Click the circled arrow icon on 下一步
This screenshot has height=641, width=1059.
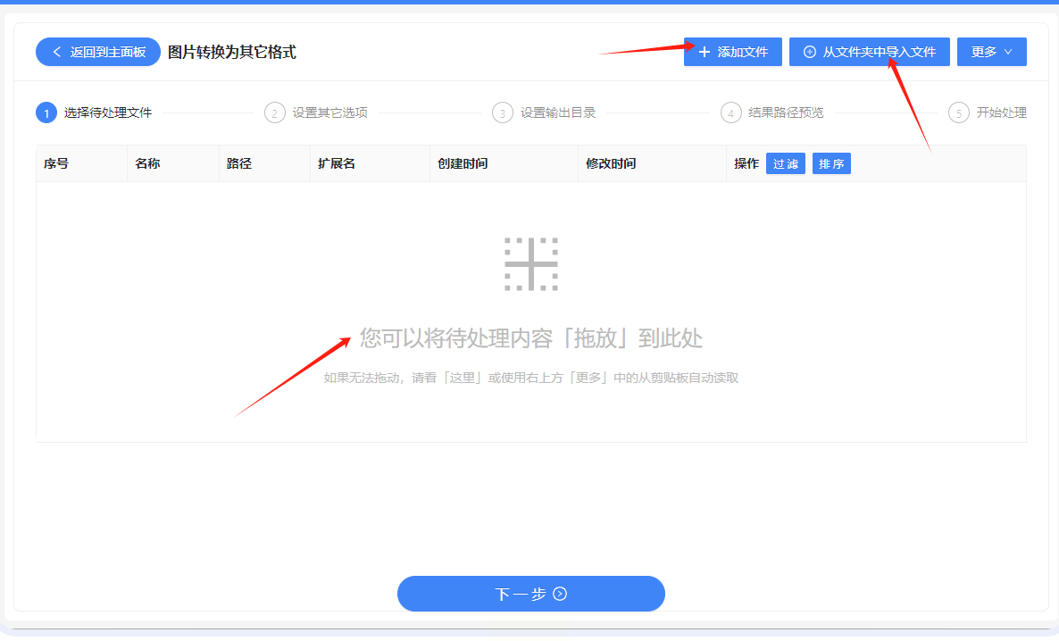[560, 594]
